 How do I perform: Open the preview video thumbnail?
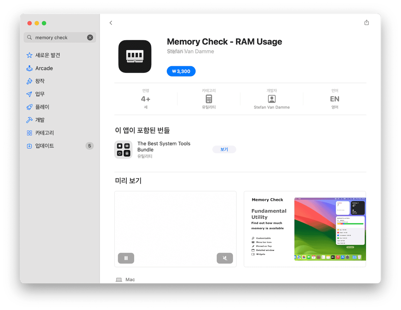point(175,229)
